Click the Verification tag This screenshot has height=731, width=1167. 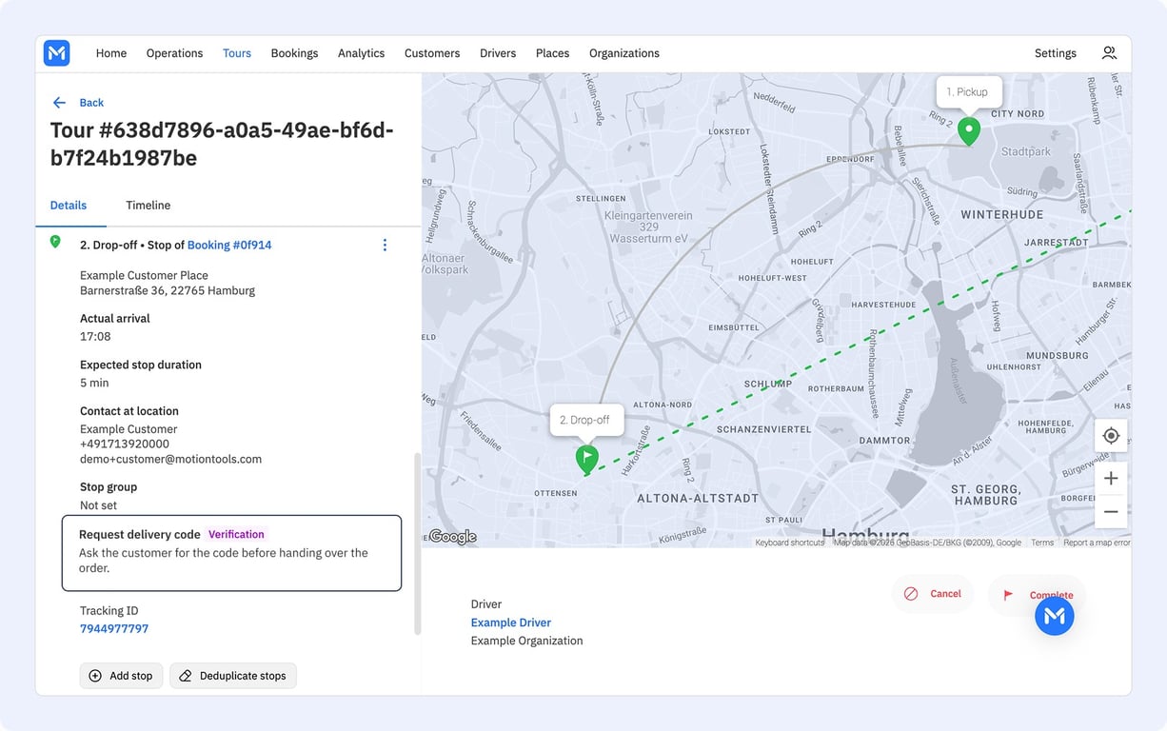[236, 534]
